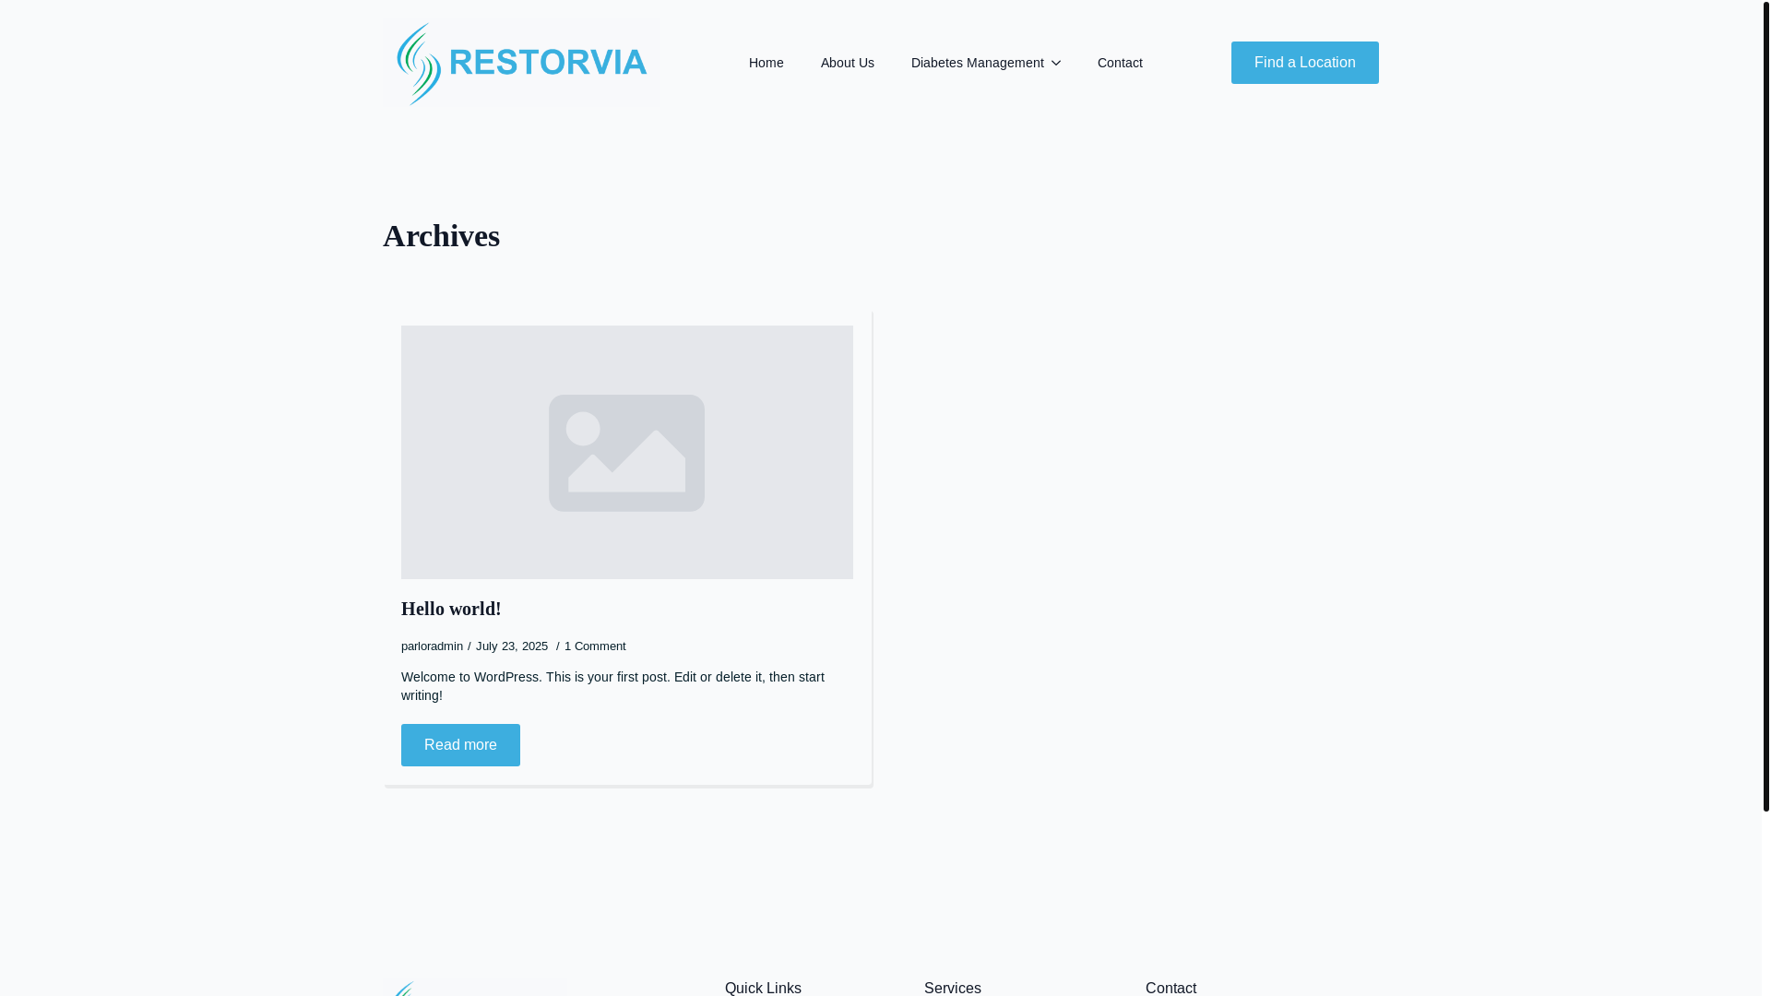Click the Restorvia logo in header
Screen dimensions: 1771x996
tap(521, 63)
